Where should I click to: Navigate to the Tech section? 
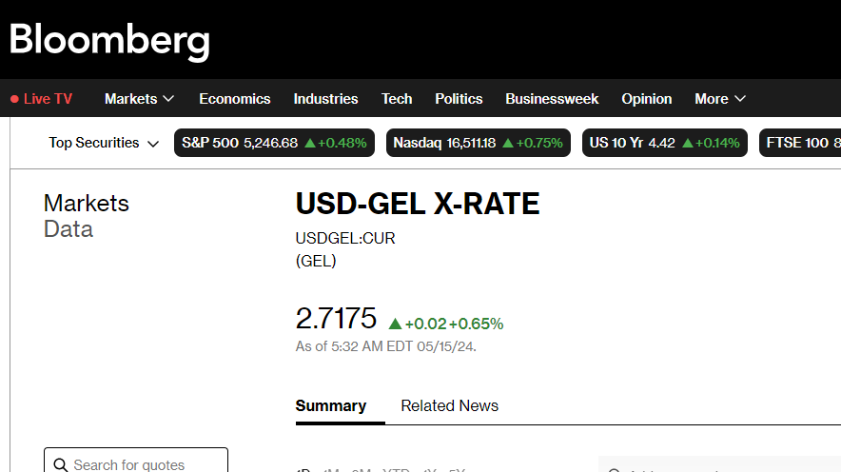click(x=397, y=99)
